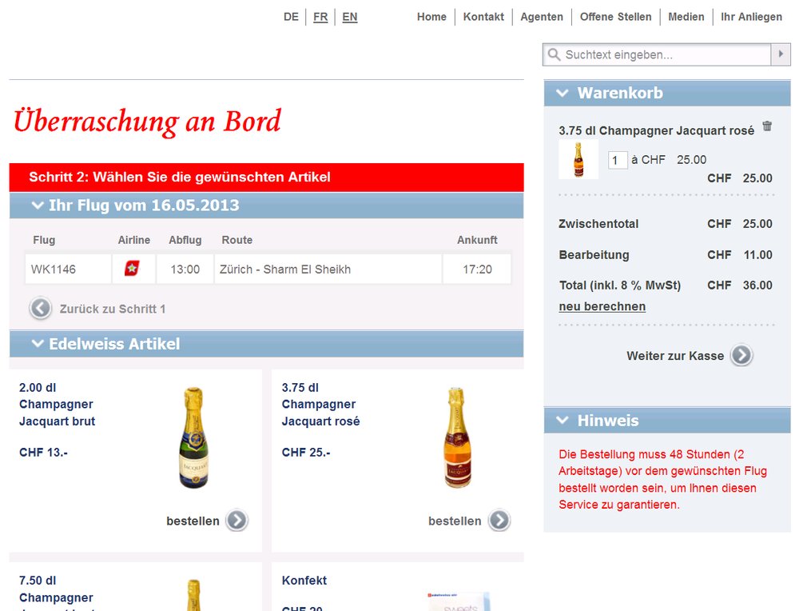The width and height of the screenshot is (799, 611).
Task: Click bestellen for Jacquart rosé 3.75 dl
Action: (x=455, y=521)
